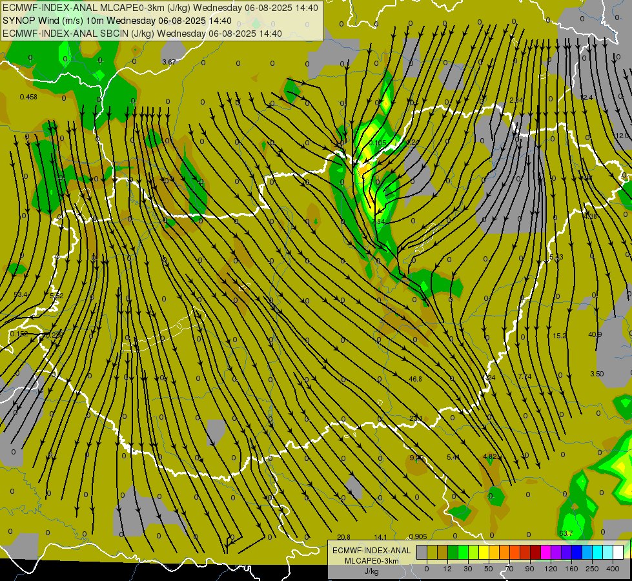Image resolution: width=632 pixels, height=581 pixels.
Task: Click the map value '2.84'
Action: pyautogui.click(x=516, y=100)
